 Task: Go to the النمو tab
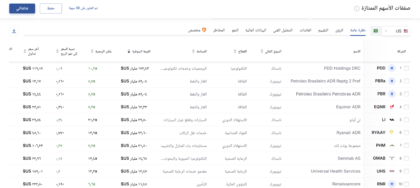pyautogui.click(x=235, y=30)
